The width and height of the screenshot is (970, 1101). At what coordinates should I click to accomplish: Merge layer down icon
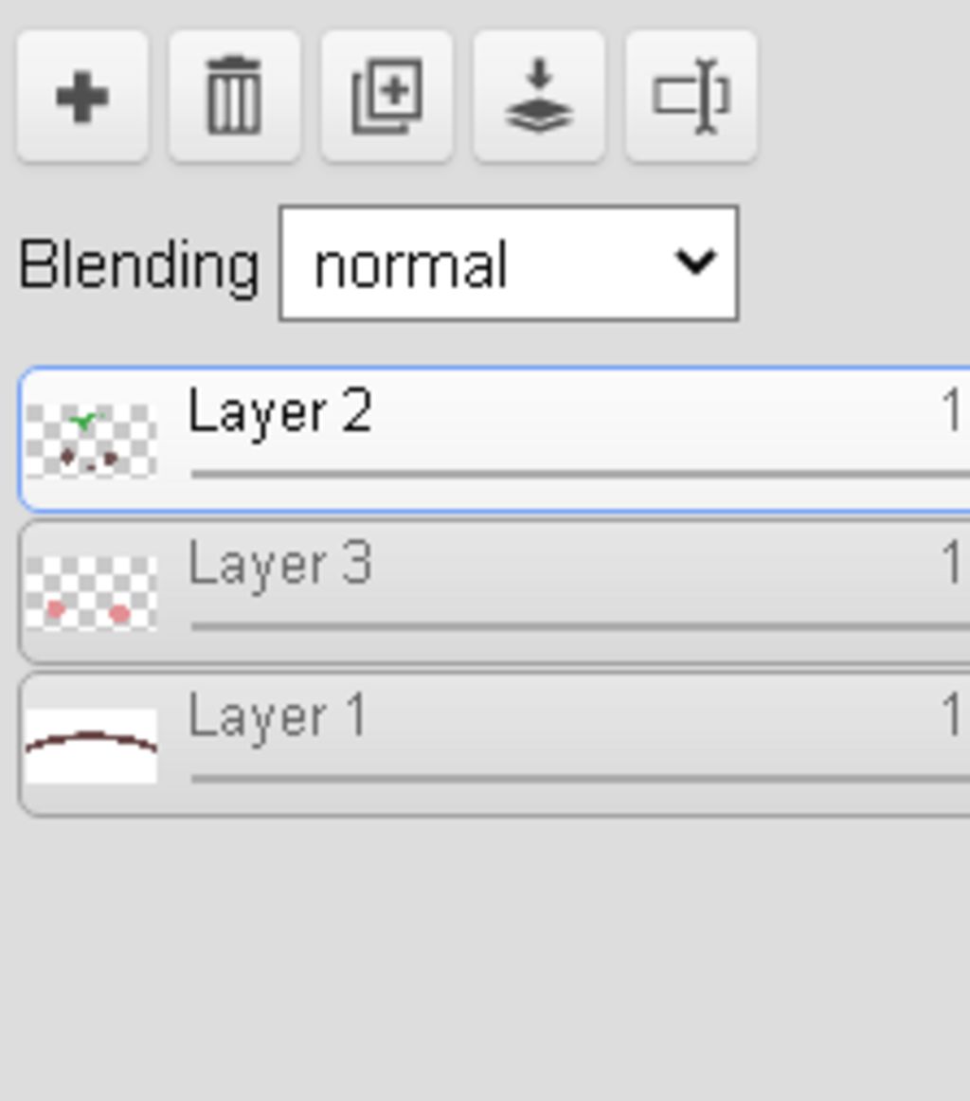[539, 97]
